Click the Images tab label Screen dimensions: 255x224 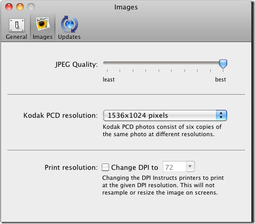pyautogui.click(x=43, y=37)
